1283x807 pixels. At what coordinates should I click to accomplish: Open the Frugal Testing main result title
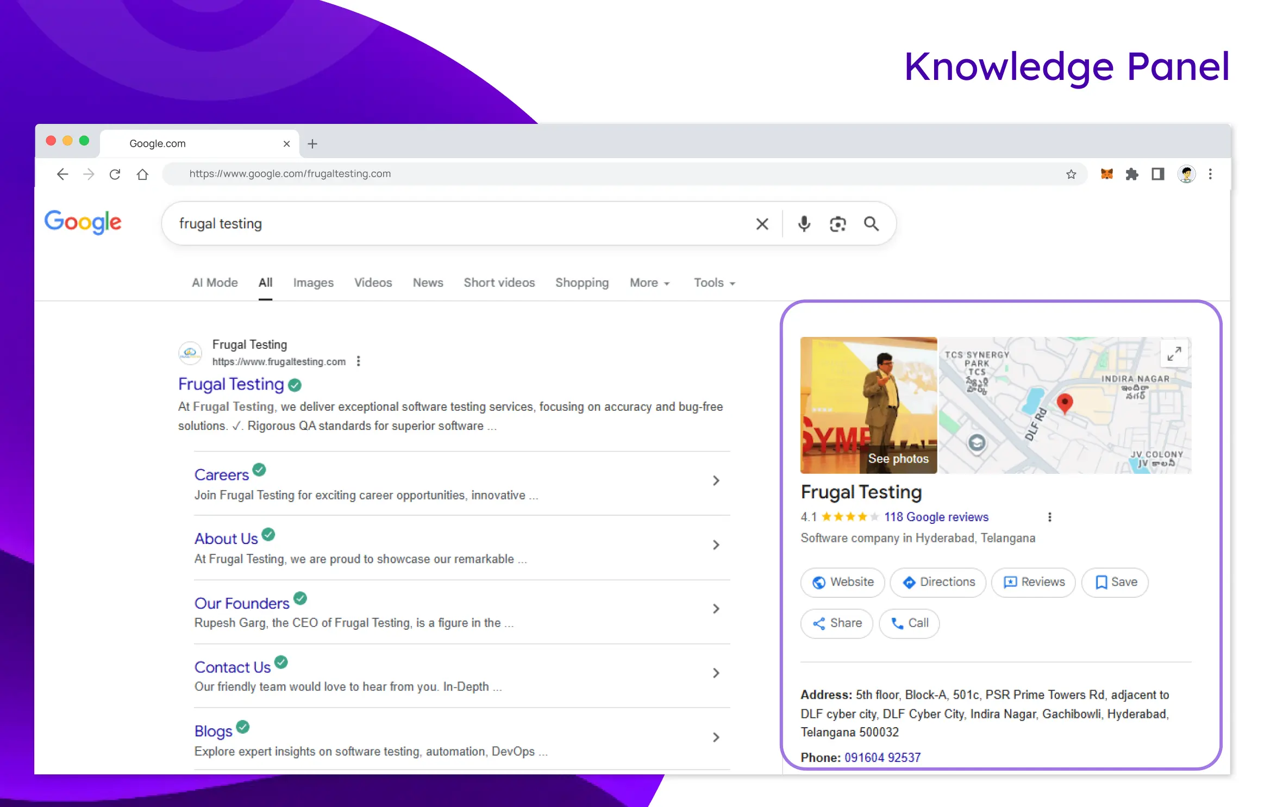(231, 384)
